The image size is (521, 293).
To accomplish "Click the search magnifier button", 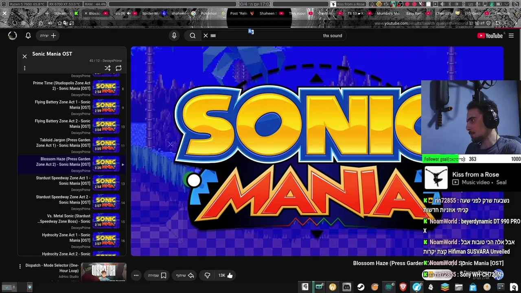I will [x=193, y=35].
